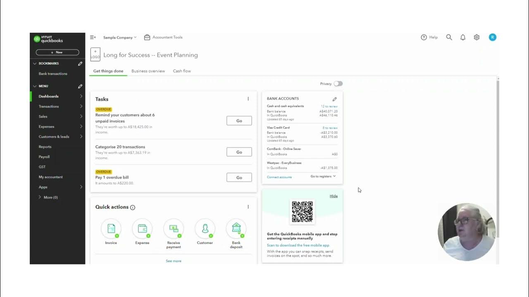Create an Expense quick action
The height and width of the screenshot is (297, 529).
pyautogui.click(x=142, y=229)
